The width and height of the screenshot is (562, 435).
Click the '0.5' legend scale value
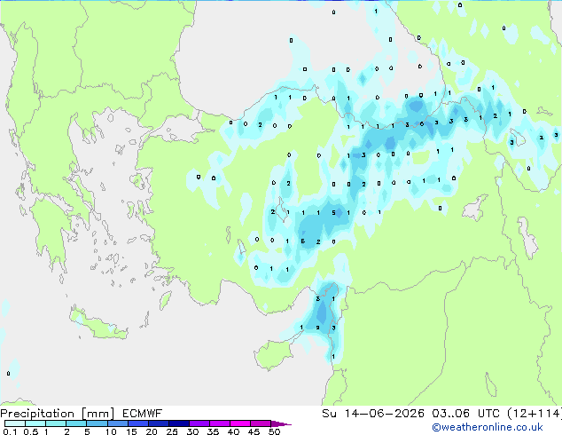(31, 431)
